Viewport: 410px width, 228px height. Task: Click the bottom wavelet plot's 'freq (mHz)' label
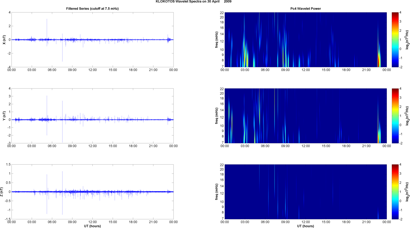pyautogui.click(x=217, y=192)
